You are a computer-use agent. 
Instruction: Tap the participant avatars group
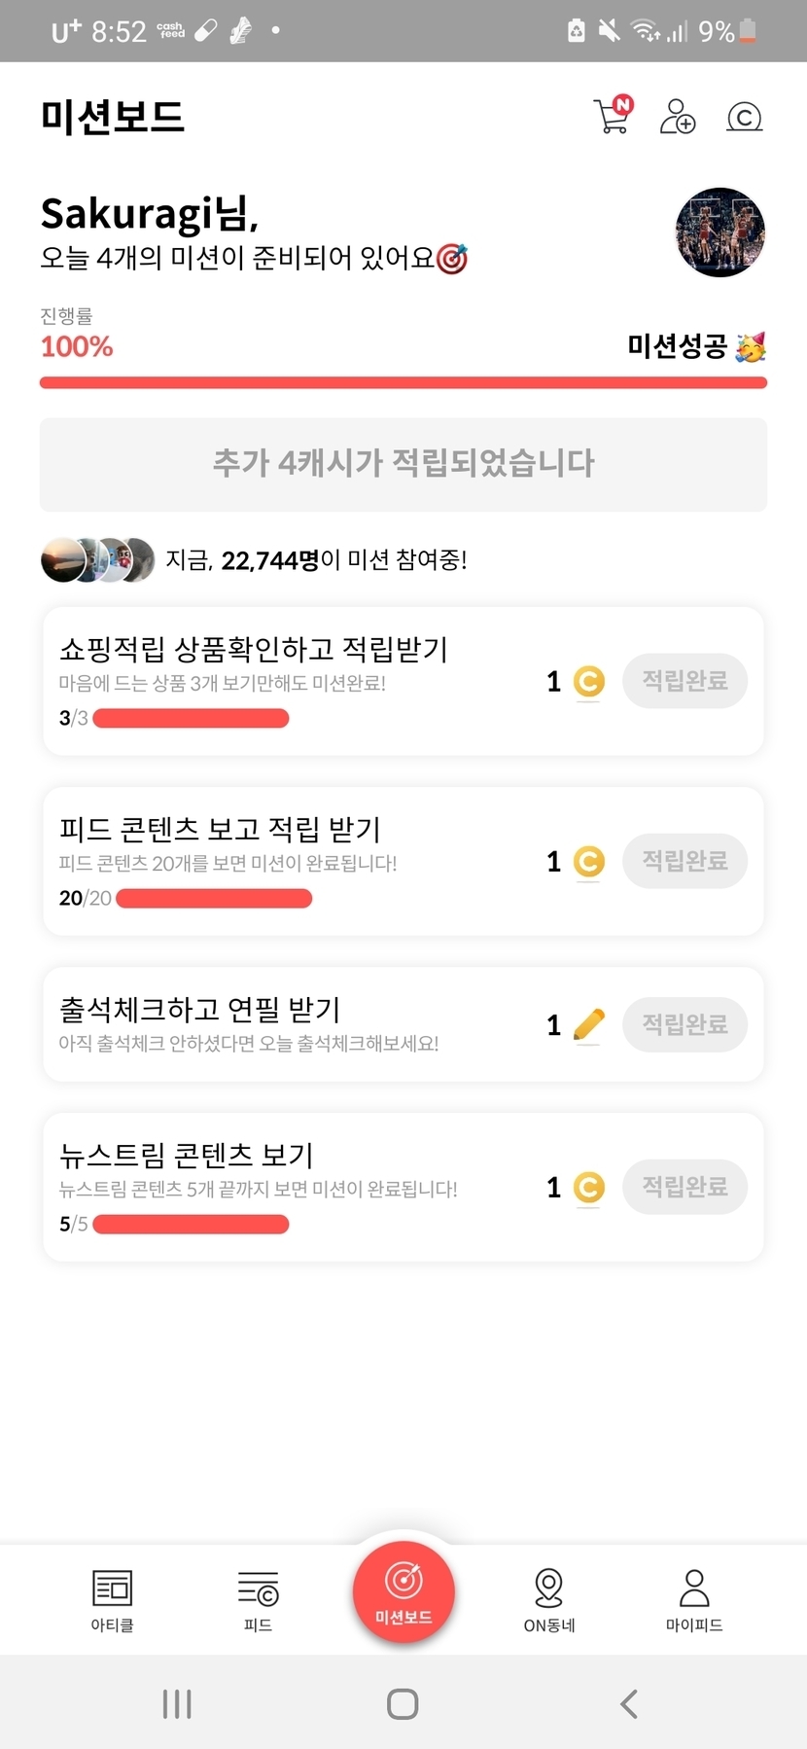(x=97, y=560)
